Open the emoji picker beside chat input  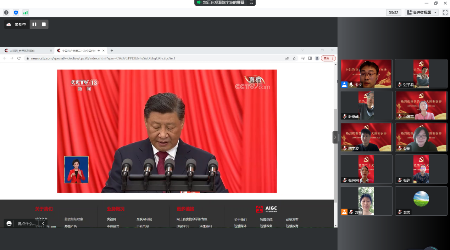pos(9,223)
